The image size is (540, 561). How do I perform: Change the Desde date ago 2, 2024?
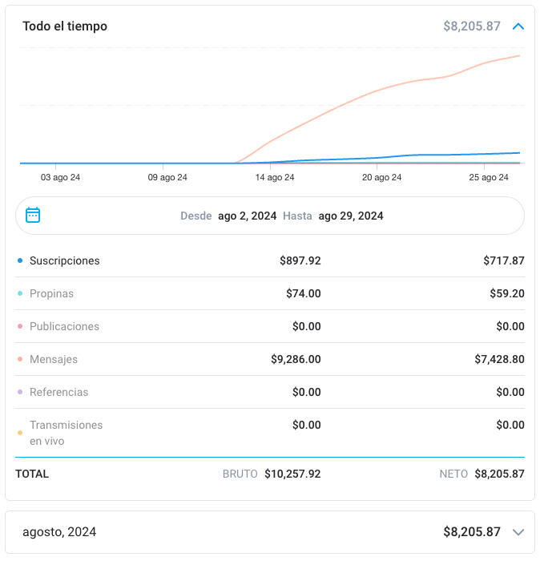click(247, 216)
